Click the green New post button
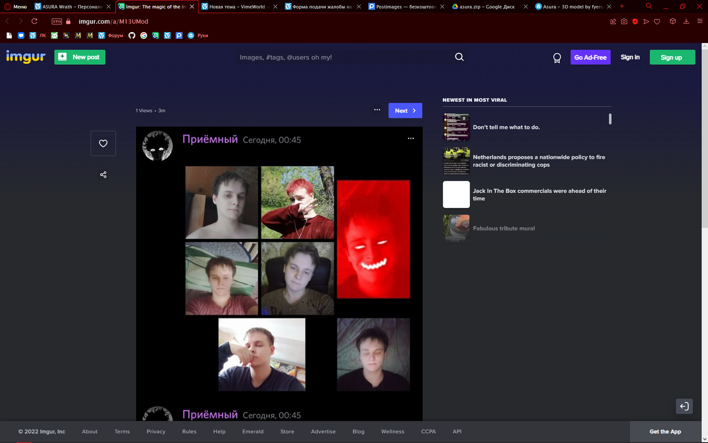The height and width of the screenshot is (443, 708). click(x=80, y=57)
